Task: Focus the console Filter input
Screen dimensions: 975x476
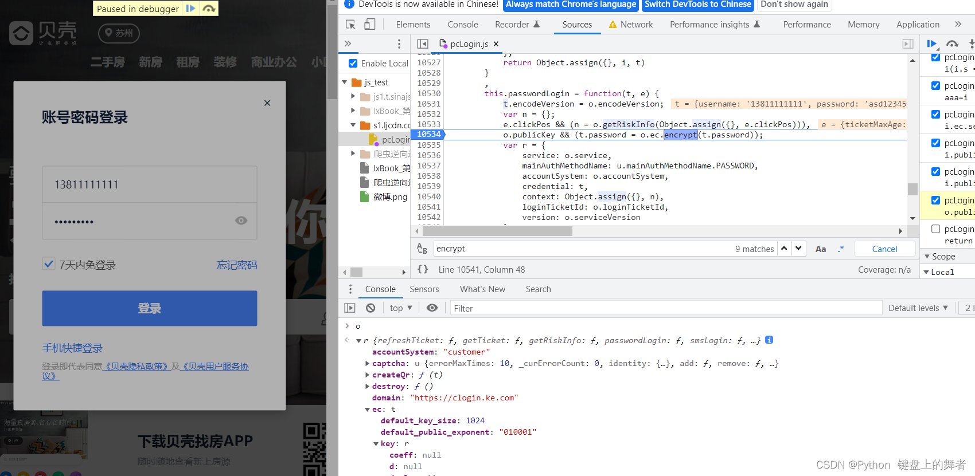Action: [666, 308]
